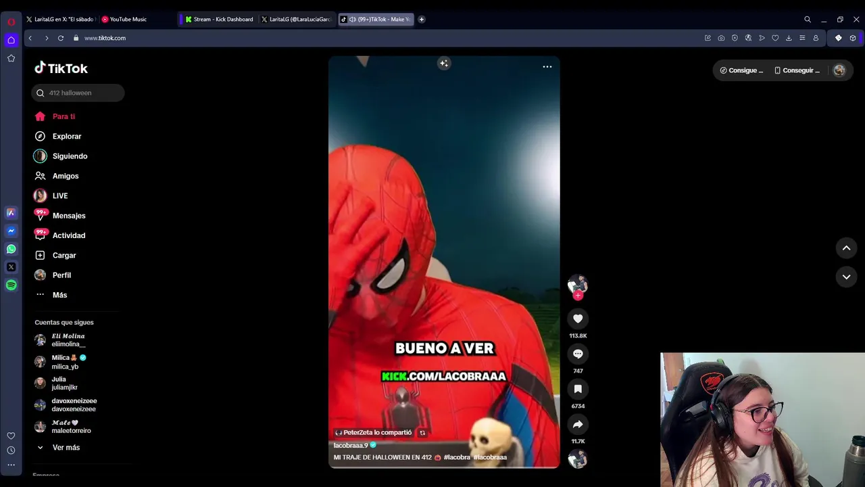This screenshot has height=487, width=865.
Task: Open the davoxeneizeee followed account
Action: tap(66, 405)
